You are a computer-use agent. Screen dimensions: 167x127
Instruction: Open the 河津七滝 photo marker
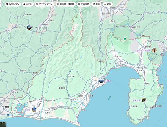(144, 100)
